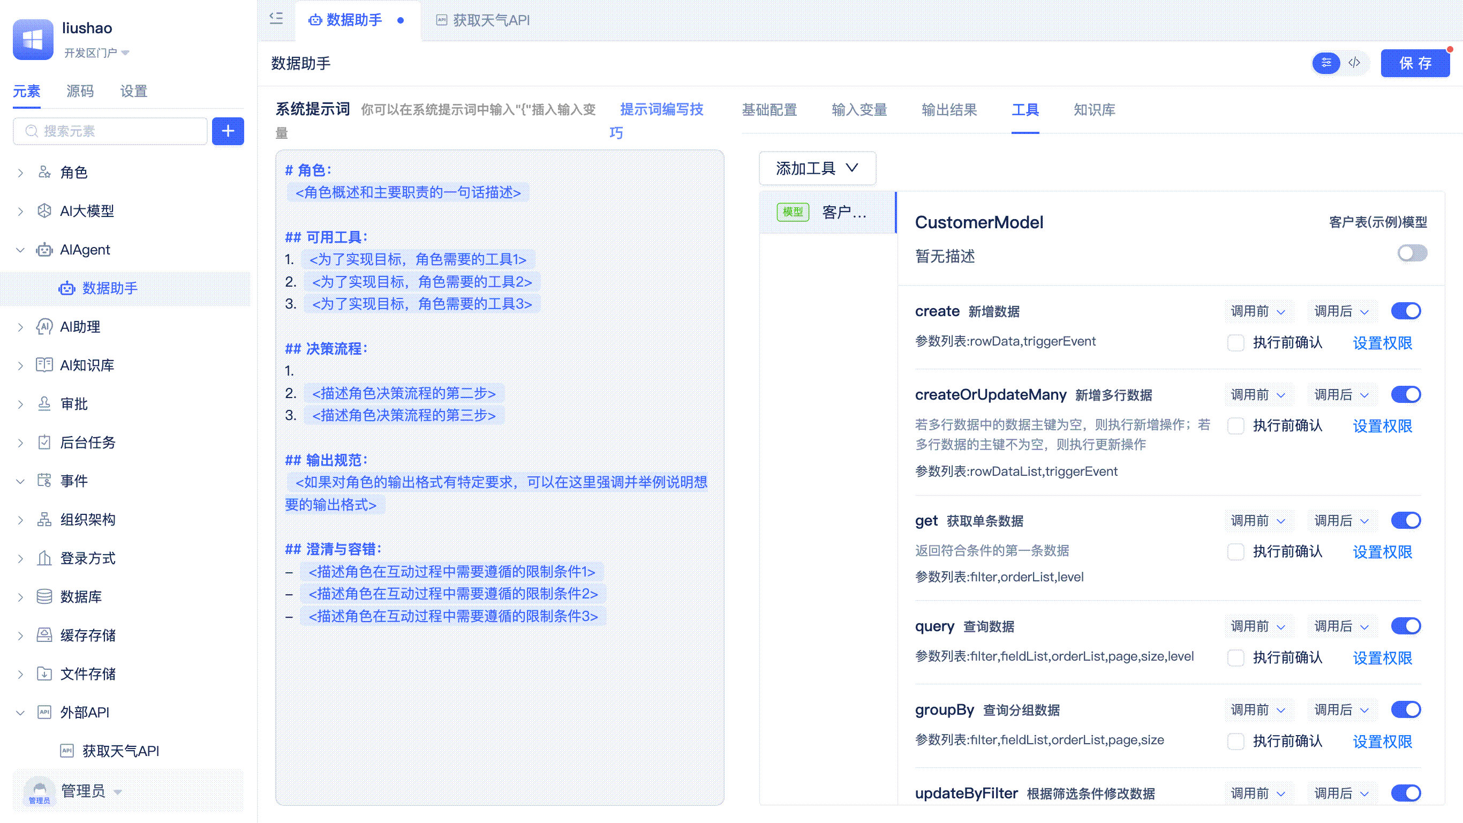The height and width of the screenshot is (823, 1463).
Task: Open 调用后 dropdown for groupBy
Action: (1341, 710)
